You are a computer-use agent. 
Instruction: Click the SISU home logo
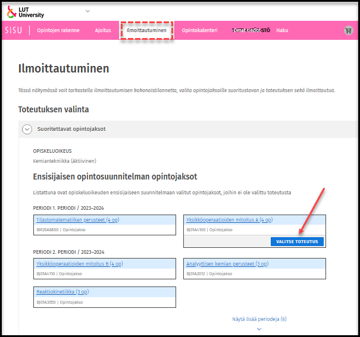tap(14, 30)
